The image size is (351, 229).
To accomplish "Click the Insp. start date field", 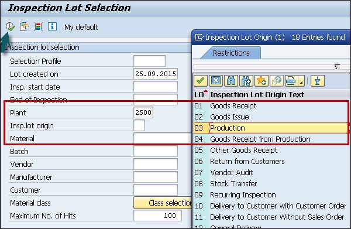I will pos(156,87).
